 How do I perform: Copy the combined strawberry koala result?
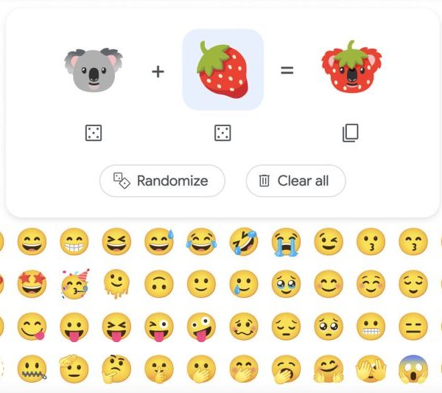351,133
